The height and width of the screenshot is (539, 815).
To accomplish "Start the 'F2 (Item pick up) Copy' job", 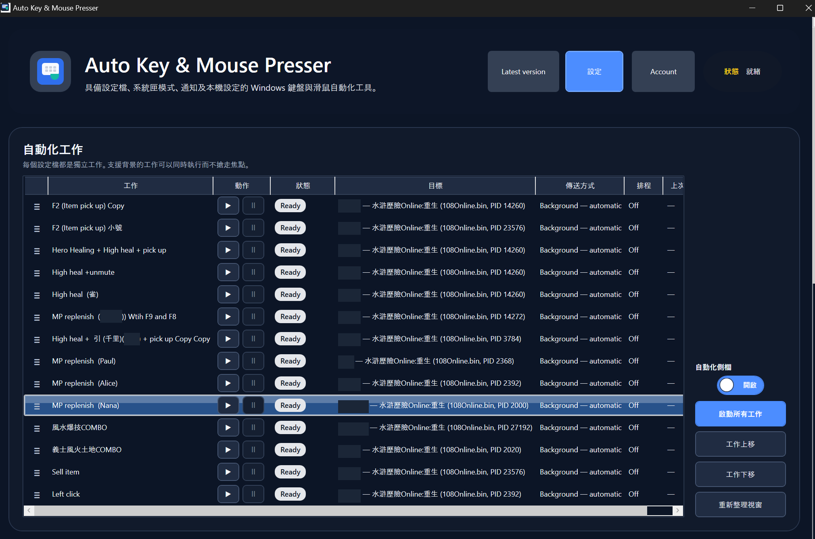I will click(228, 206).
